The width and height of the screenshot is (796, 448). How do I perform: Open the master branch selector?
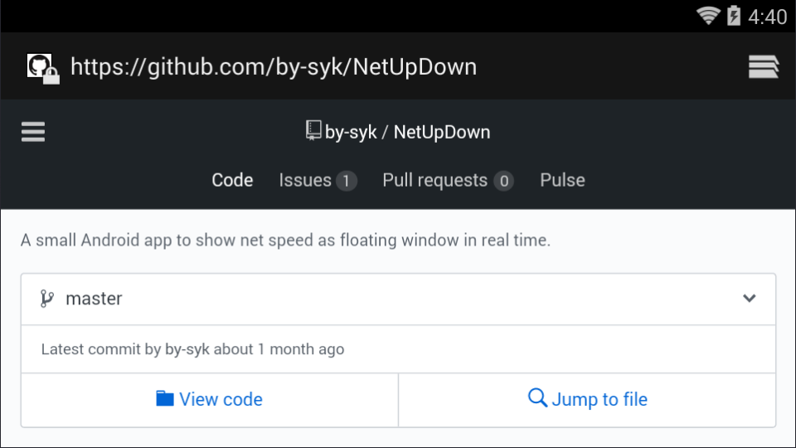pyautogui.click(x=399, y=299)
